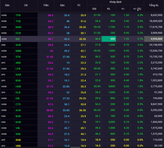
Task: Click NVB matched volume 5,000
Action: (x=112, y=122)
